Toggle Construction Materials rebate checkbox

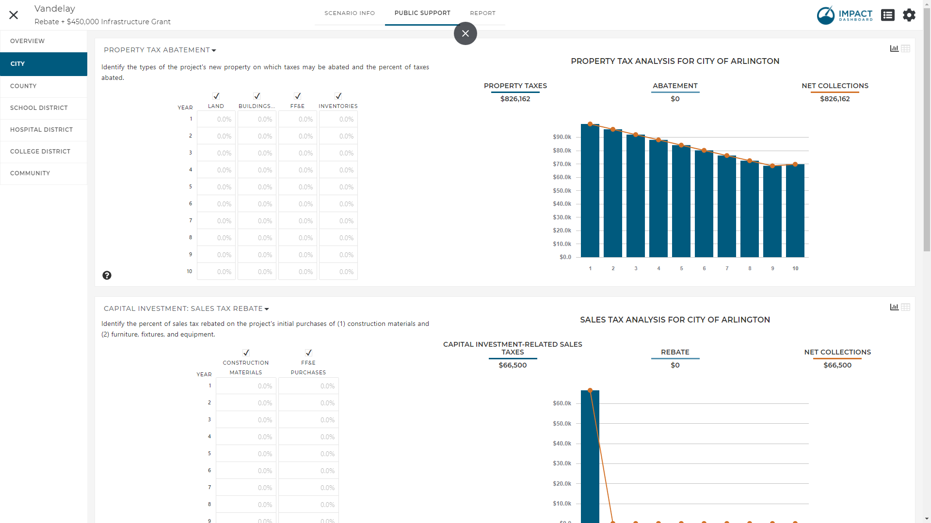coord(246,353)
